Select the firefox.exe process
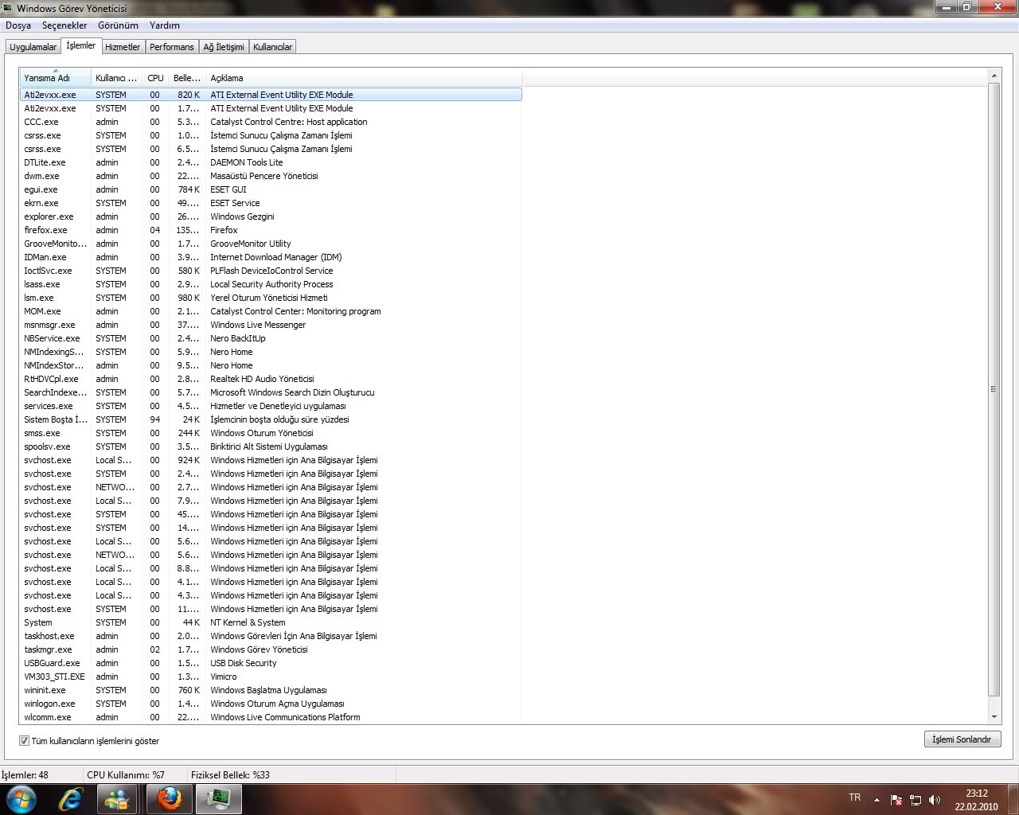 coord(271,230)
